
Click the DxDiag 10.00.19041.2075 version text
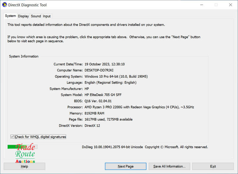[112, 147]
